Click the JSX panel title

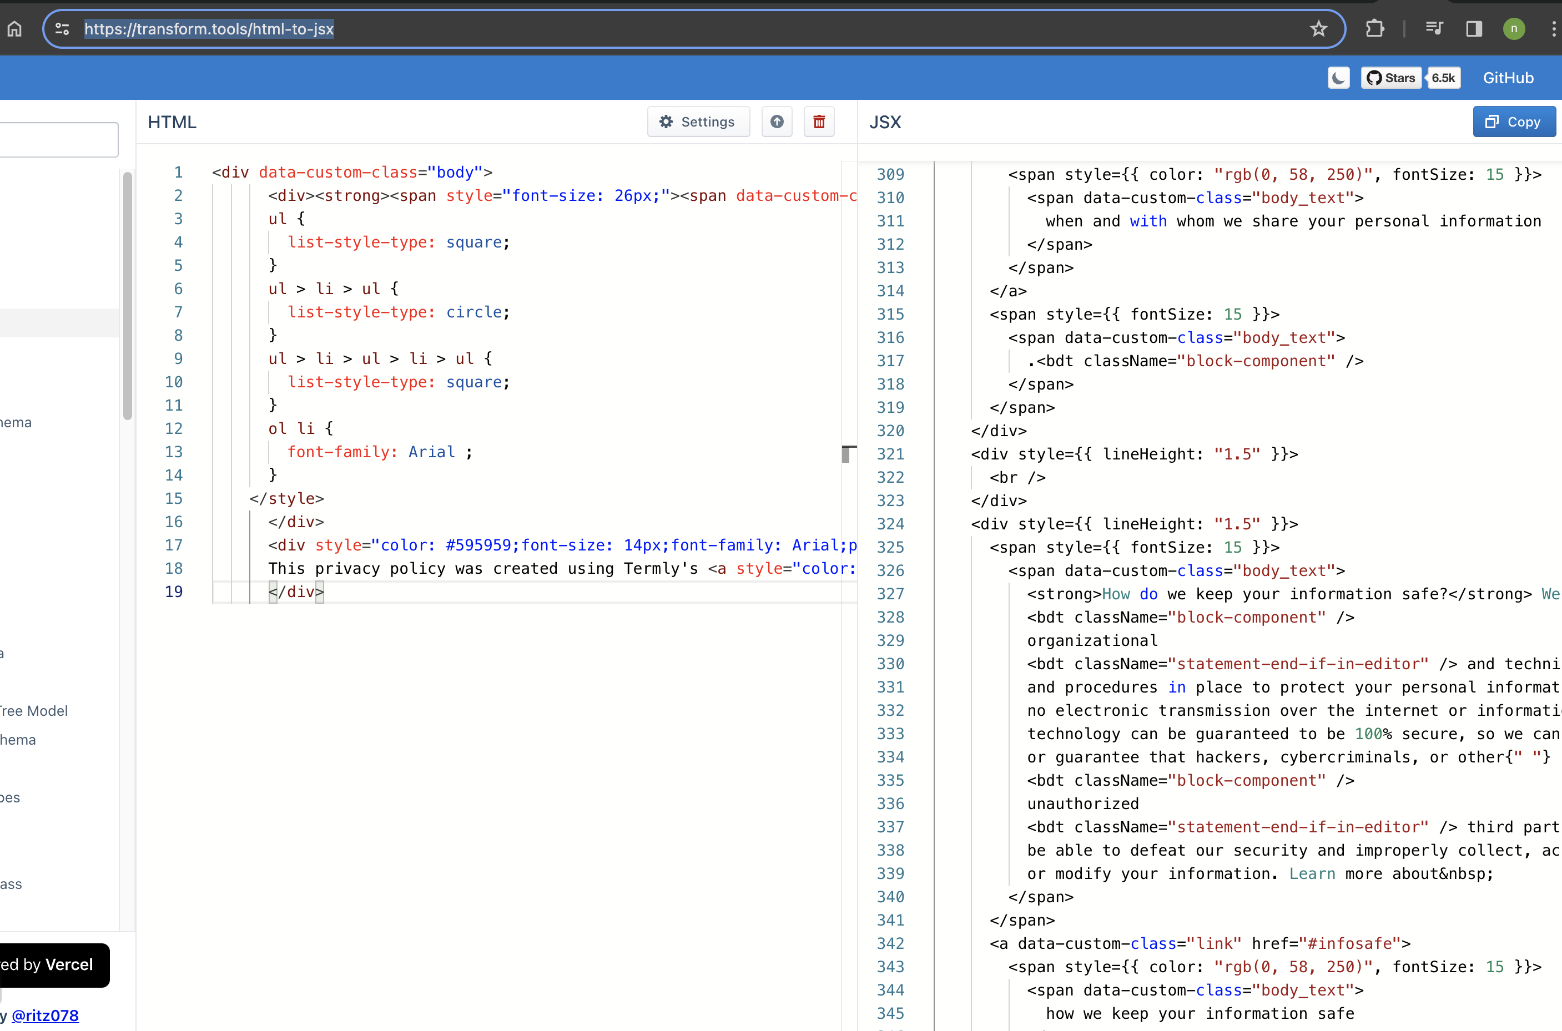coord(885,122)
